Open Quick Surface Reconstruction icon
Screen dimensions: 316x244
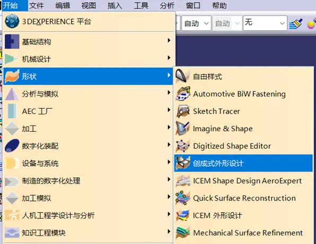[183, 198]
